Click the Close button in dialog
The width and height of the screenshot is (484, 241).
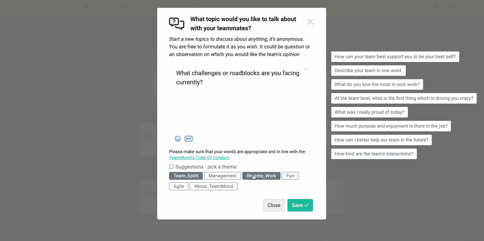click(274, 205)
